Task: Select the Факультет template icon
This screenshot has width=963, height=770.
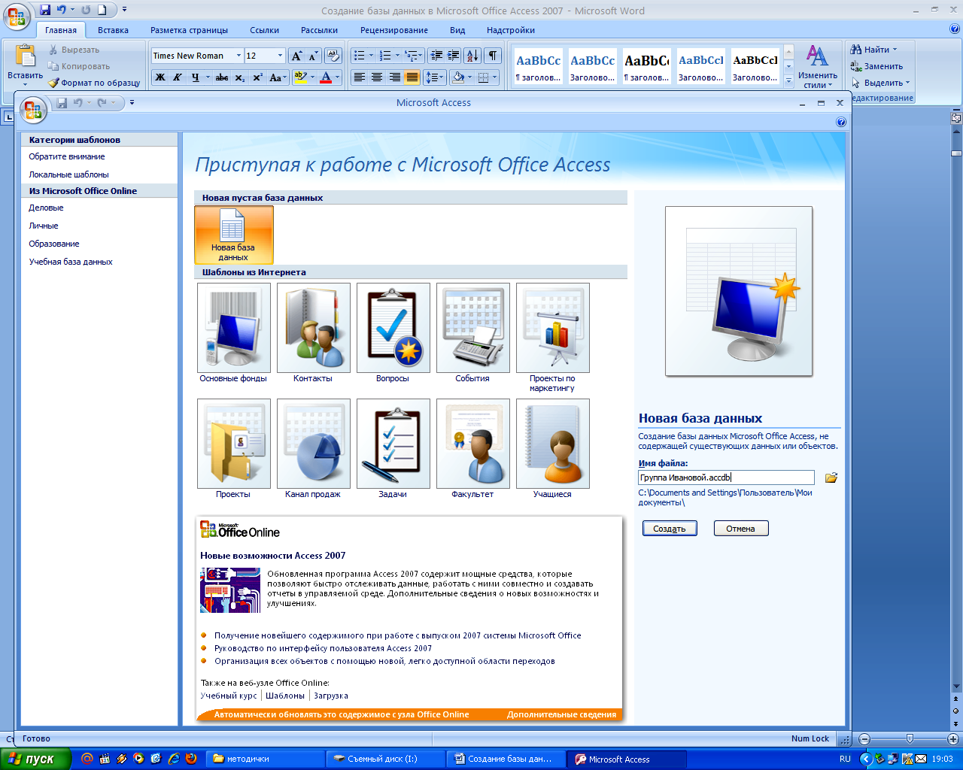Action: point(472,444)
